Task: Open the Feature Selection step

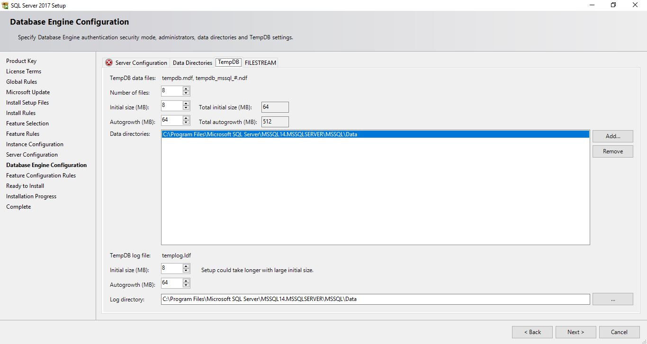Action: (27, 123)
